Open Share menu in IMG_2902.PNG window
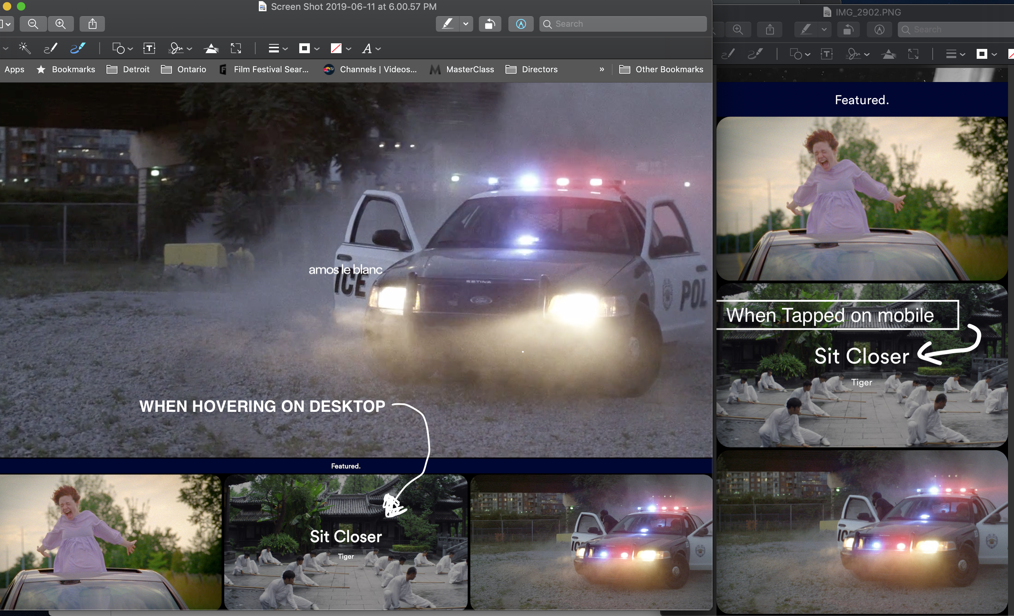The image size is (1014, 616). 770,30
